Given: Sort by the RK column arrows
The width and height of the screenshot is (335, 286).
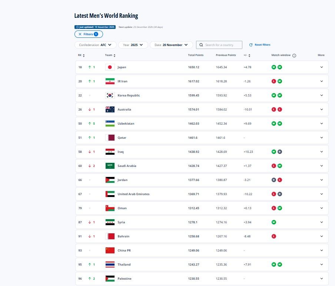Looking at the screenshot, I should tap(84, 56).
